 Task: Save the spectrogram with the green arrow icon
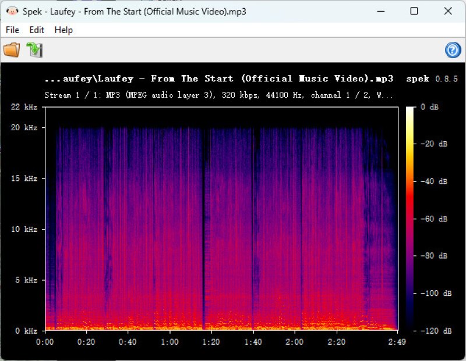tap(34, 49)
